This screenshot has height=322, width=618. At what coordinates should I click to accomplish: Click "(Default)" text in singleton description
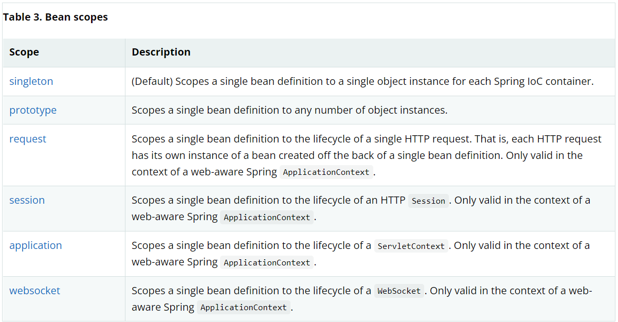coord(152,81)
